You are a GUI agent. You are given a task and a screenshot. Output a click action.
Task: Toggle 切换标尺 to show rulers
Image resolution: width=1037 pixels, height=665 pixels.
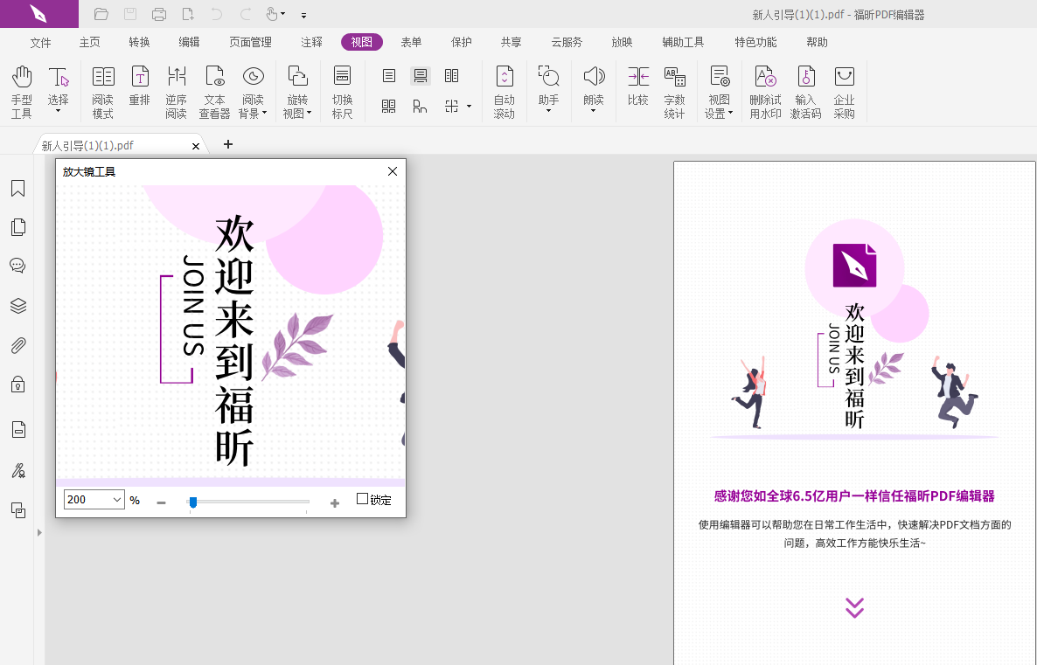coord(342,91)
